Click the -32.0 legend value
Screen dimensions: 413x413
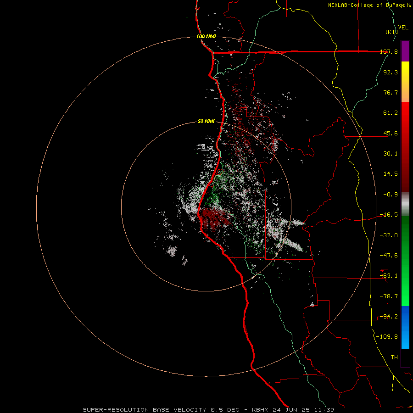coord(389,235)
